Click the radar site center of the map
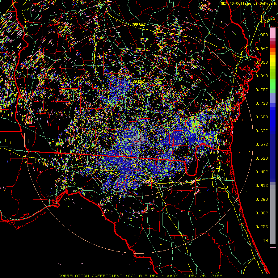This screenshot has width=278, height=278. point(140,139)
